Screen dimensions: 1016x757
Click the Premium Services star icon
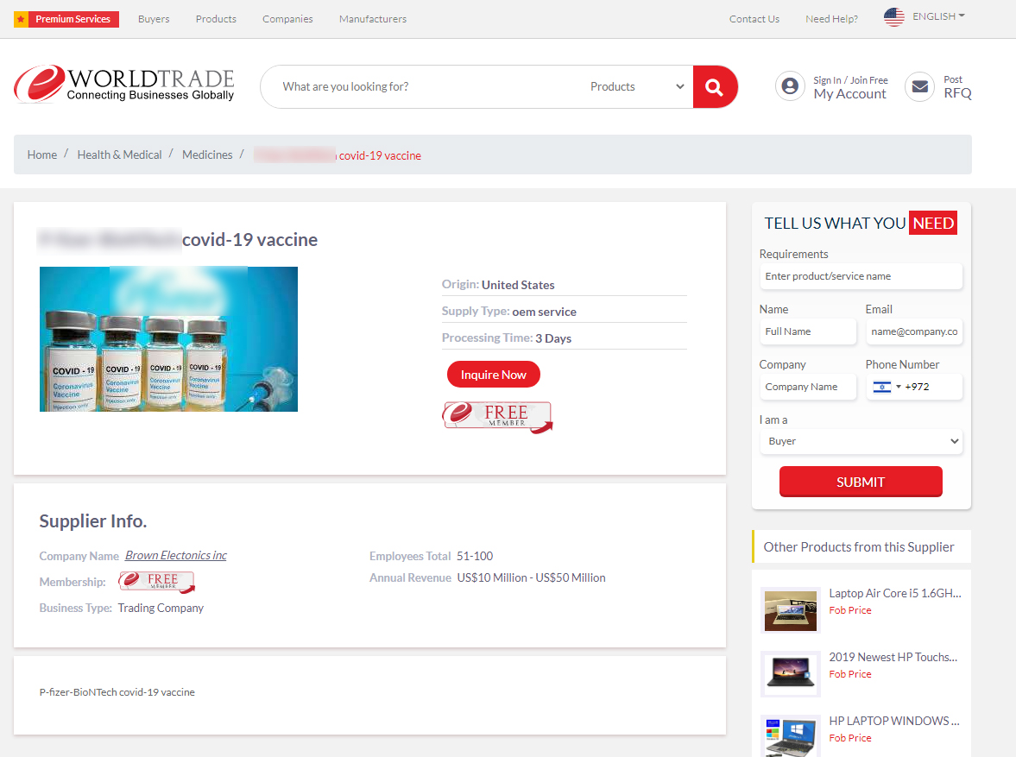[x=21, y=20]
